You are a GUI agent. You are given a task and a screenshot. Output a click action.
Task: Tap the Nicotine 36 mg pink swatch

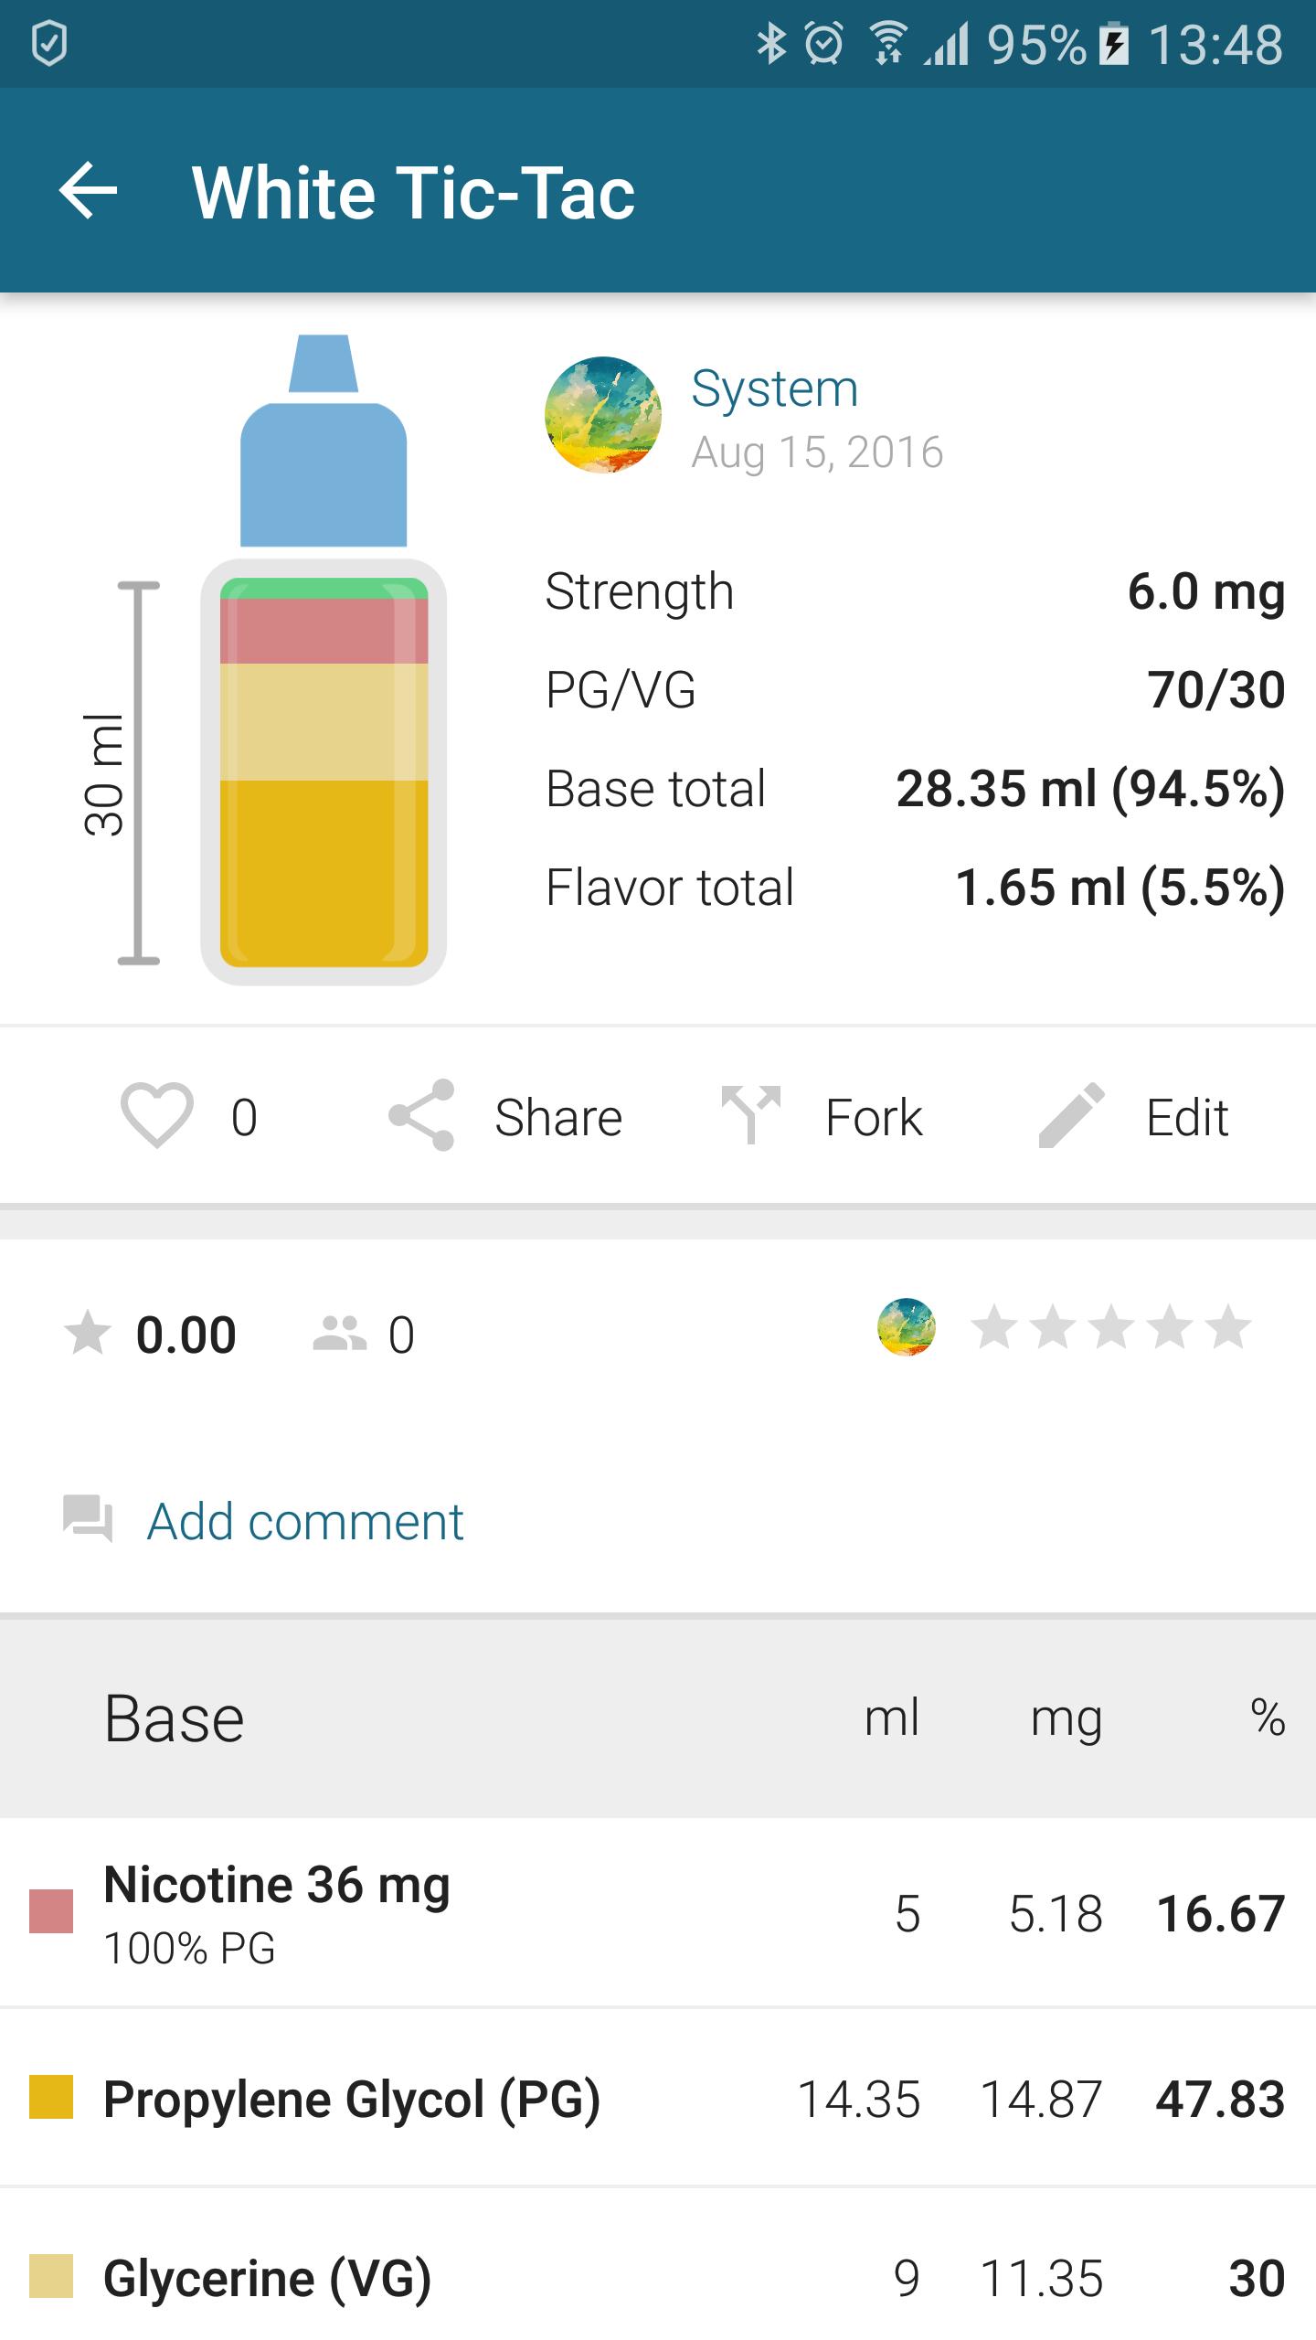[51, 1912]
